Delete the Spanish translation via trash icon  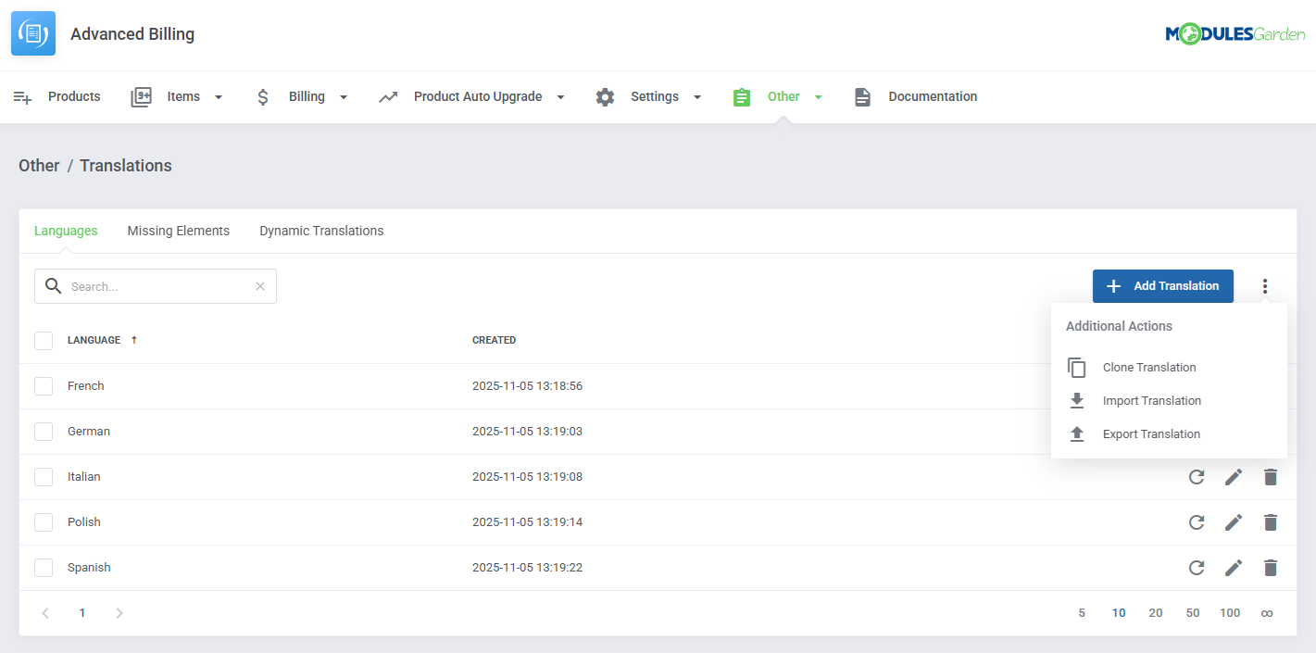[1270, 567]
